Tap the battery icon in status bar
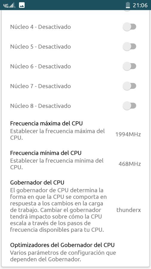151x269 pixels. click(x=128, y=5)
